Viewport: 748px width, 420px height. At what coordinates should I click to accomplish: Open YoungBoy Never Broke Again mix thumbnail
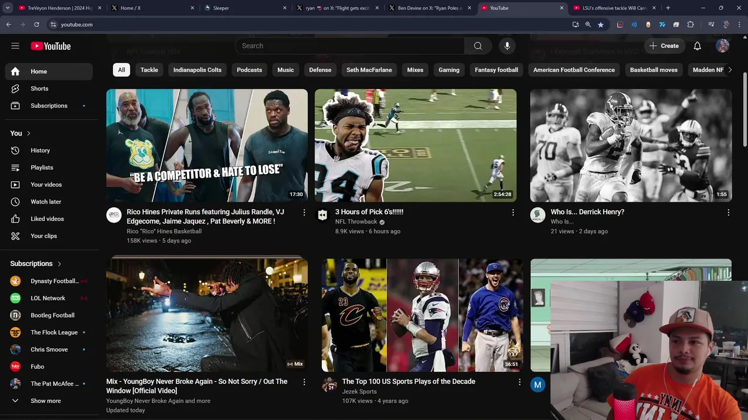207,315
